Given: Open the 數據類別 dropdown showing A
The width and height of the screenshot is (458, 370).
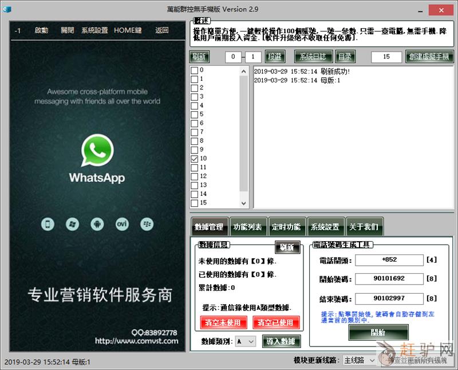Looking at the screenshot, I should click(245, 341).
